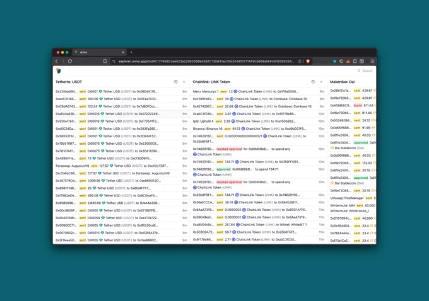This screenshot has width=429, height=301.
Task: Refresh the Tetherto: USDT column
Action: tap(176, 82)
